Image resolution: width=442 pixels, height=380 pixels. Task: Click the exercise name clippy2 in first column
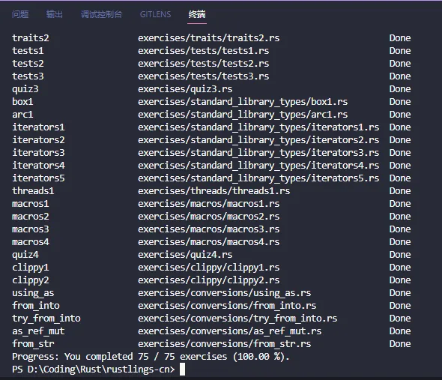31,280
